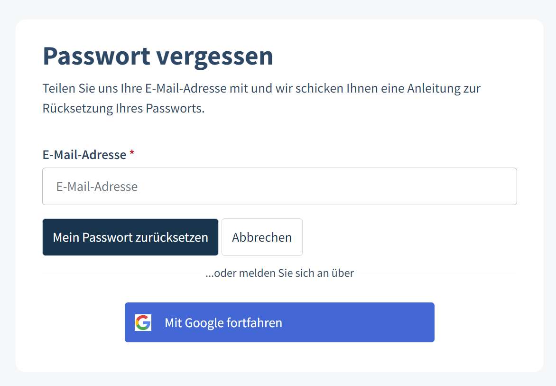The width and height of the screenshot is (556, 386).
Task: Click Mein Passwort zurücksetzen button
Action: pyautogui.click(x=130, y=237)
